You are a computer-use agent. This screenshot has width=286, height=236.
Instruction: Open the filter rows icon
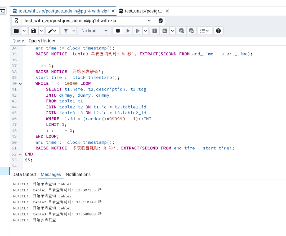tap(65, 31)
